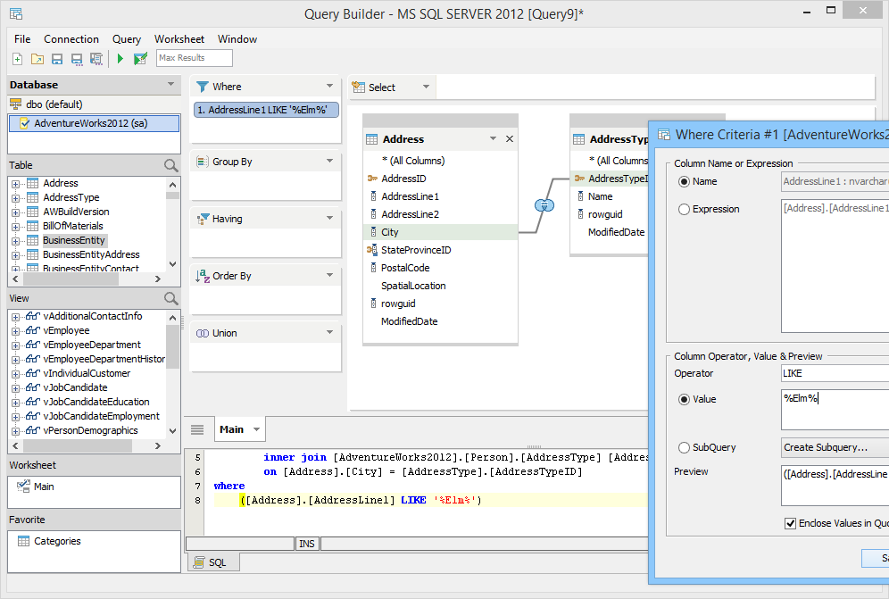The image size is (889, 599).
Task: Run the query with the green play icon
Action: pyautogui.click(x=120, y=58)
